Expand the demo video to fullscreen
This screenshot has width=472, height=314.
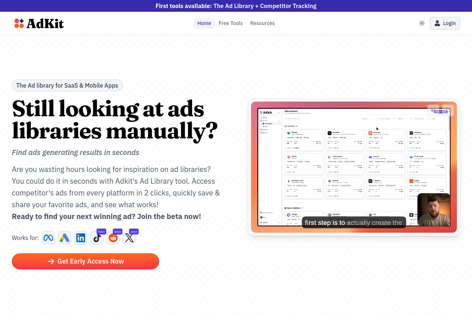tap(448, 110)
